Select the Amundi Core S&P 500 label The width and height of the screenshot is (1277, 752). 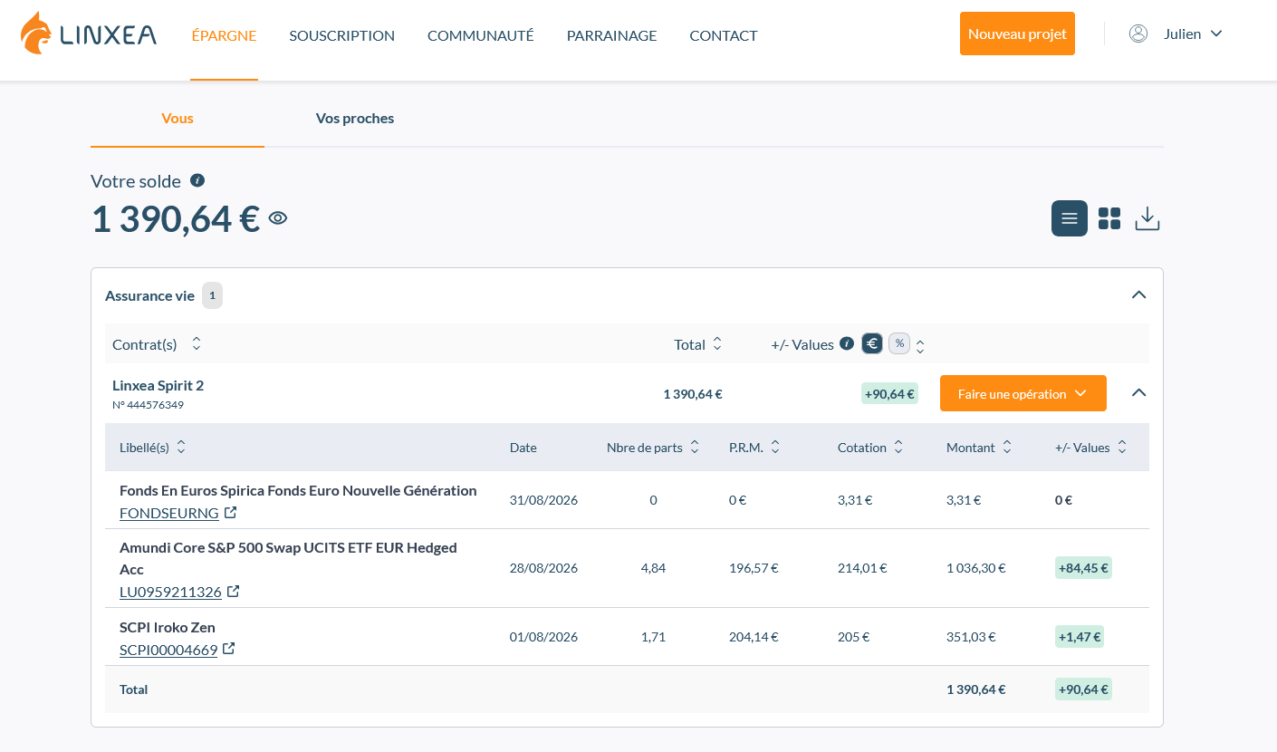[x=288, y=558]
